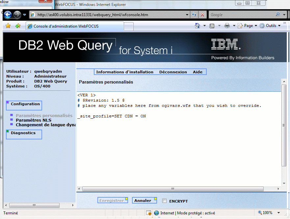
Task: Click the Google search box
Action: [x=242, y=15]
